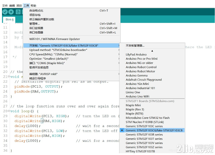The height and width of the screenshot is (155, 215).
Task: Open the 帮助 menu
Action: (x=33, y=6)
